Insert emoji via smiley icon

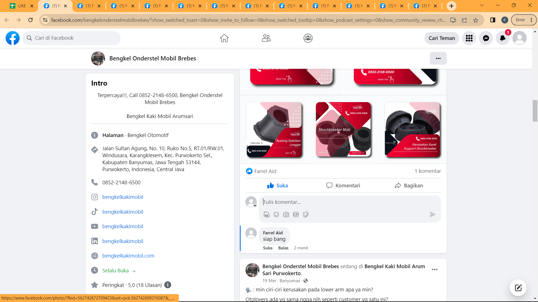pos(276,214)
